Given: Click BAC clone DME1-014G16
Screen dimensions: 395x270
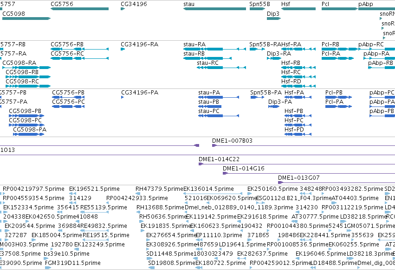Looking at the screenshot, I should point(309,174).
